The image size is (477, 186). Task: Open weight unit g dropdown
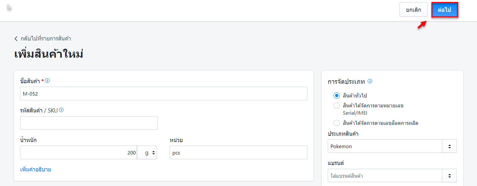pyautogui.click(x=147, y=153)
